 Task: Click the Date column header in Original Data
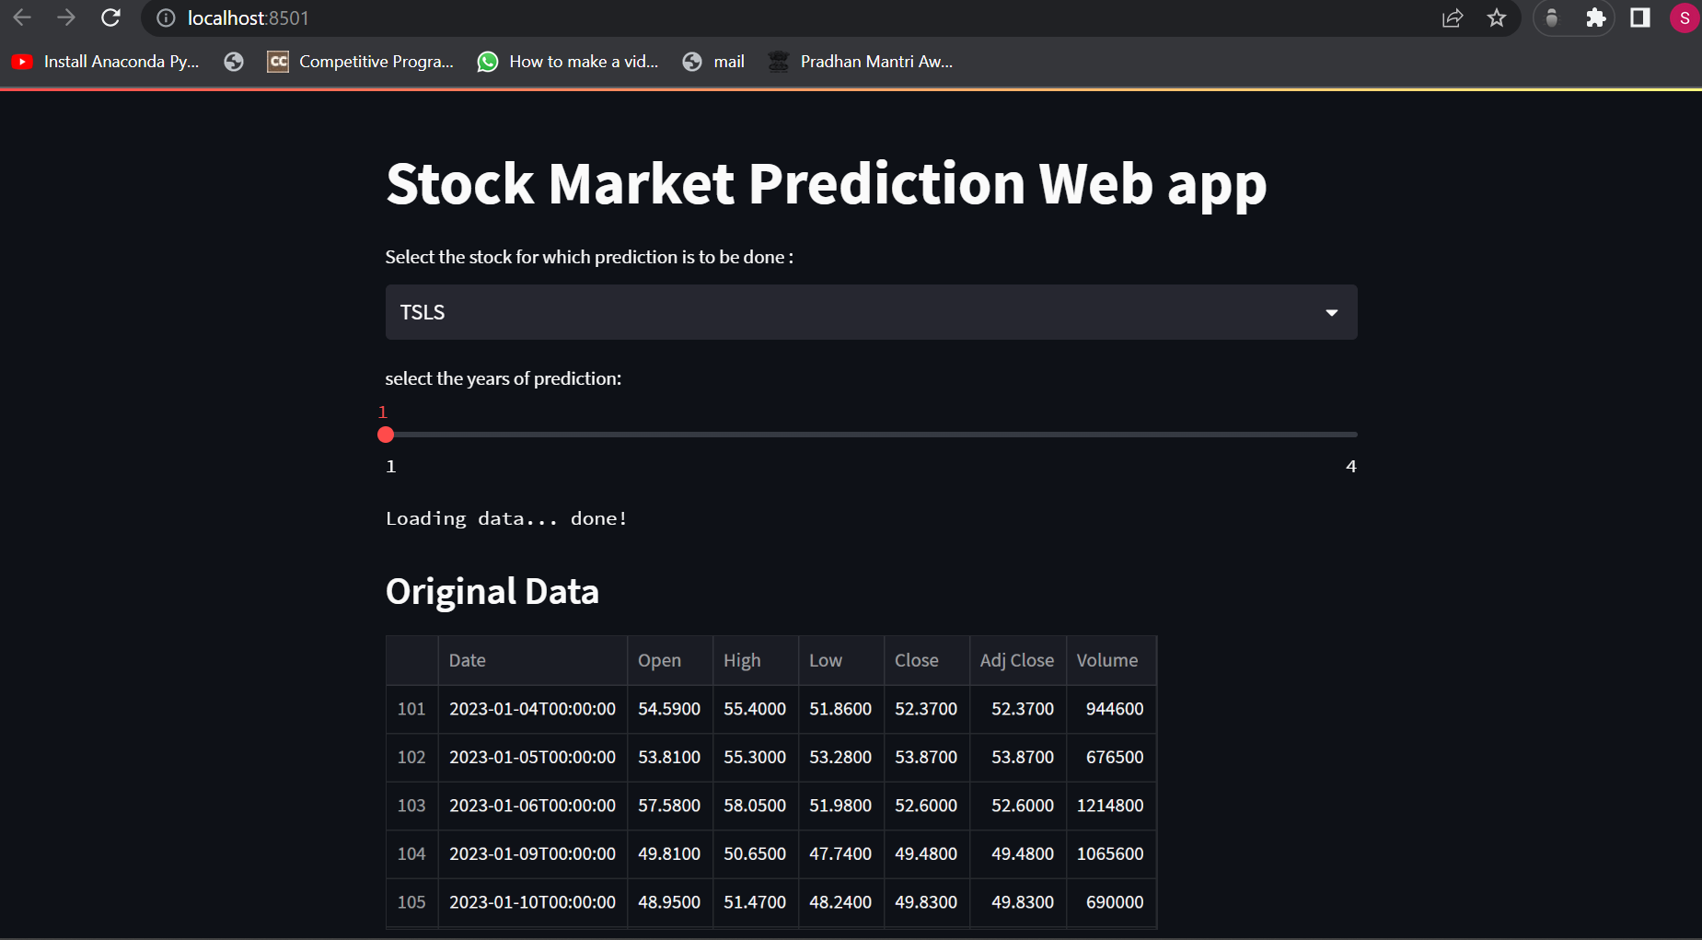(x=468, y=660)
